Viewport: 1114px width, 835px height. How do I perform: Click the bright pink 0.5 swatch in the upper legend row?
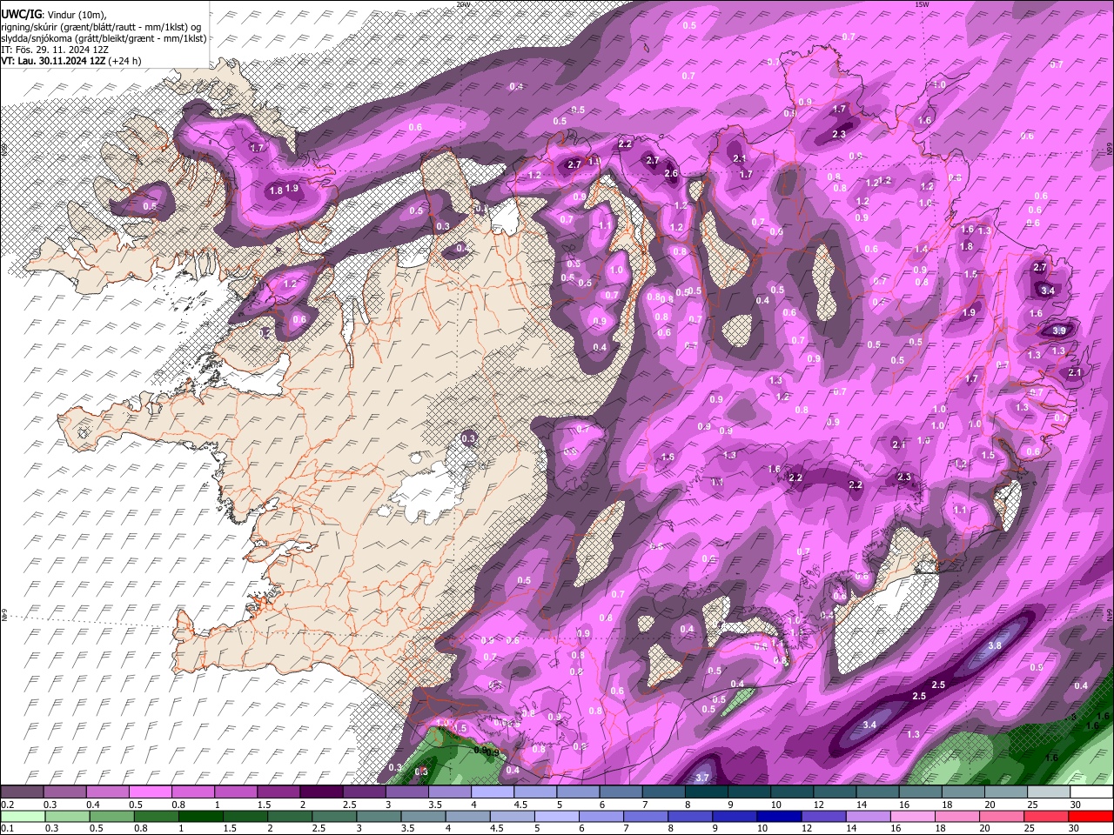click(150, 792)
